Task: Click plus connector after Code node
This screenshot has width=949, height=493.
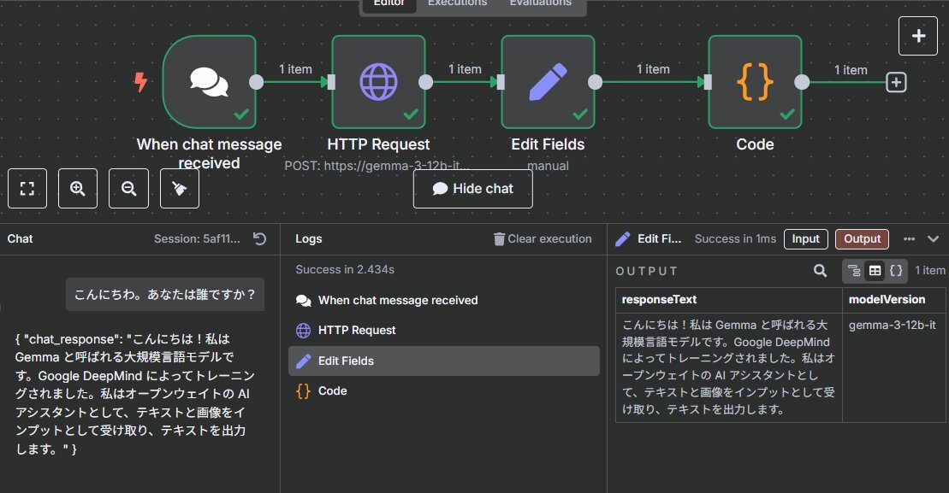Action: [x=896, y=82]
